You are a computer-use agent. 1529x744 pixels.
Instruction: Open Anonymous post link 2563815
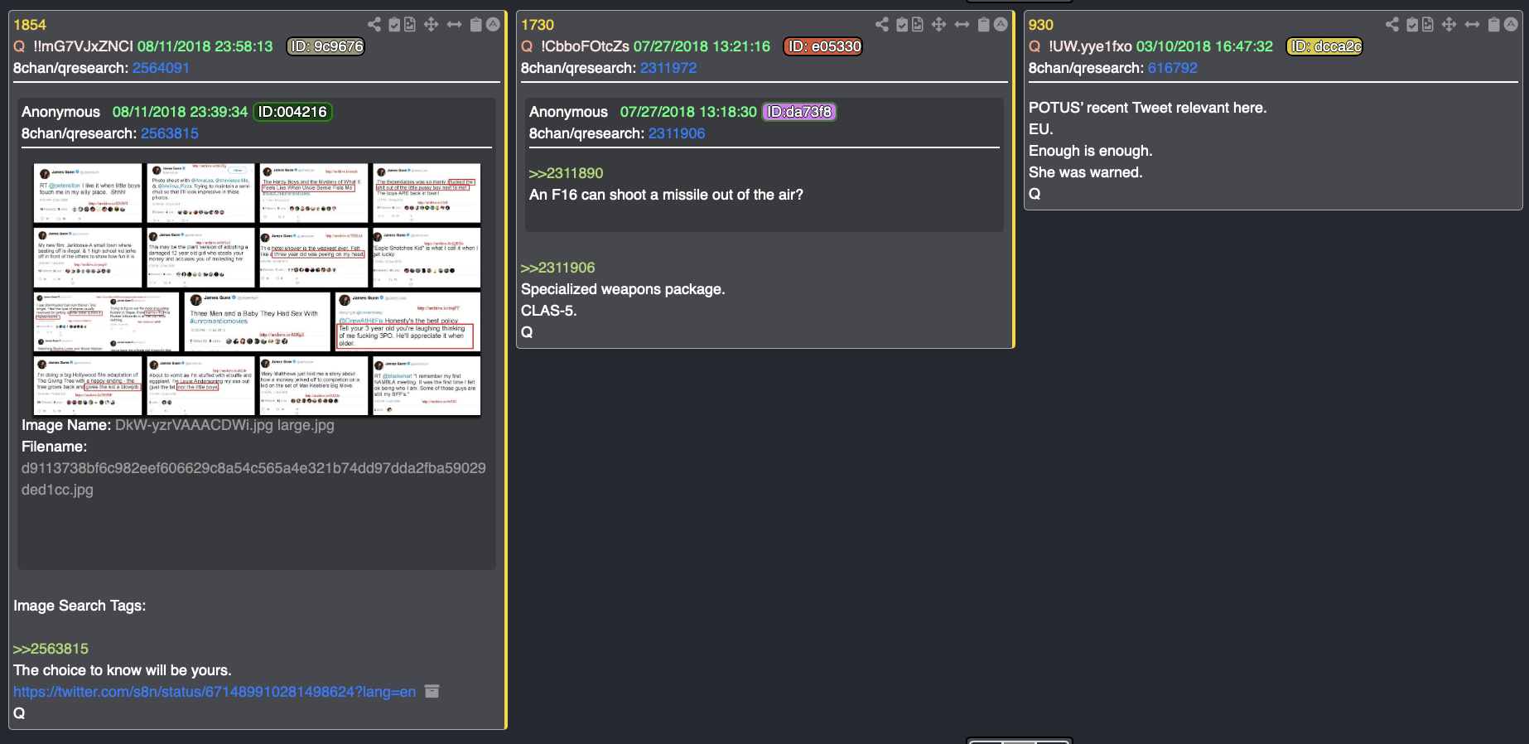click(x=170, y=133)
